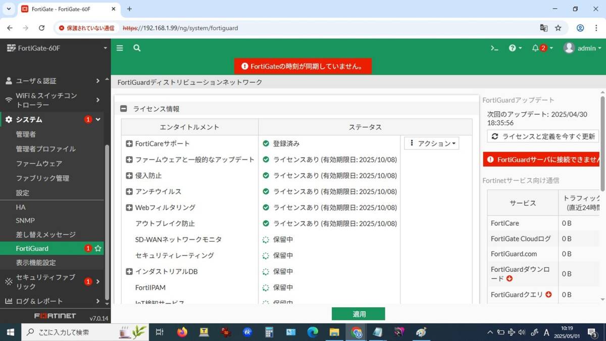Open Firefox from taskbar

pyautogui.click(x=182, y=332)
